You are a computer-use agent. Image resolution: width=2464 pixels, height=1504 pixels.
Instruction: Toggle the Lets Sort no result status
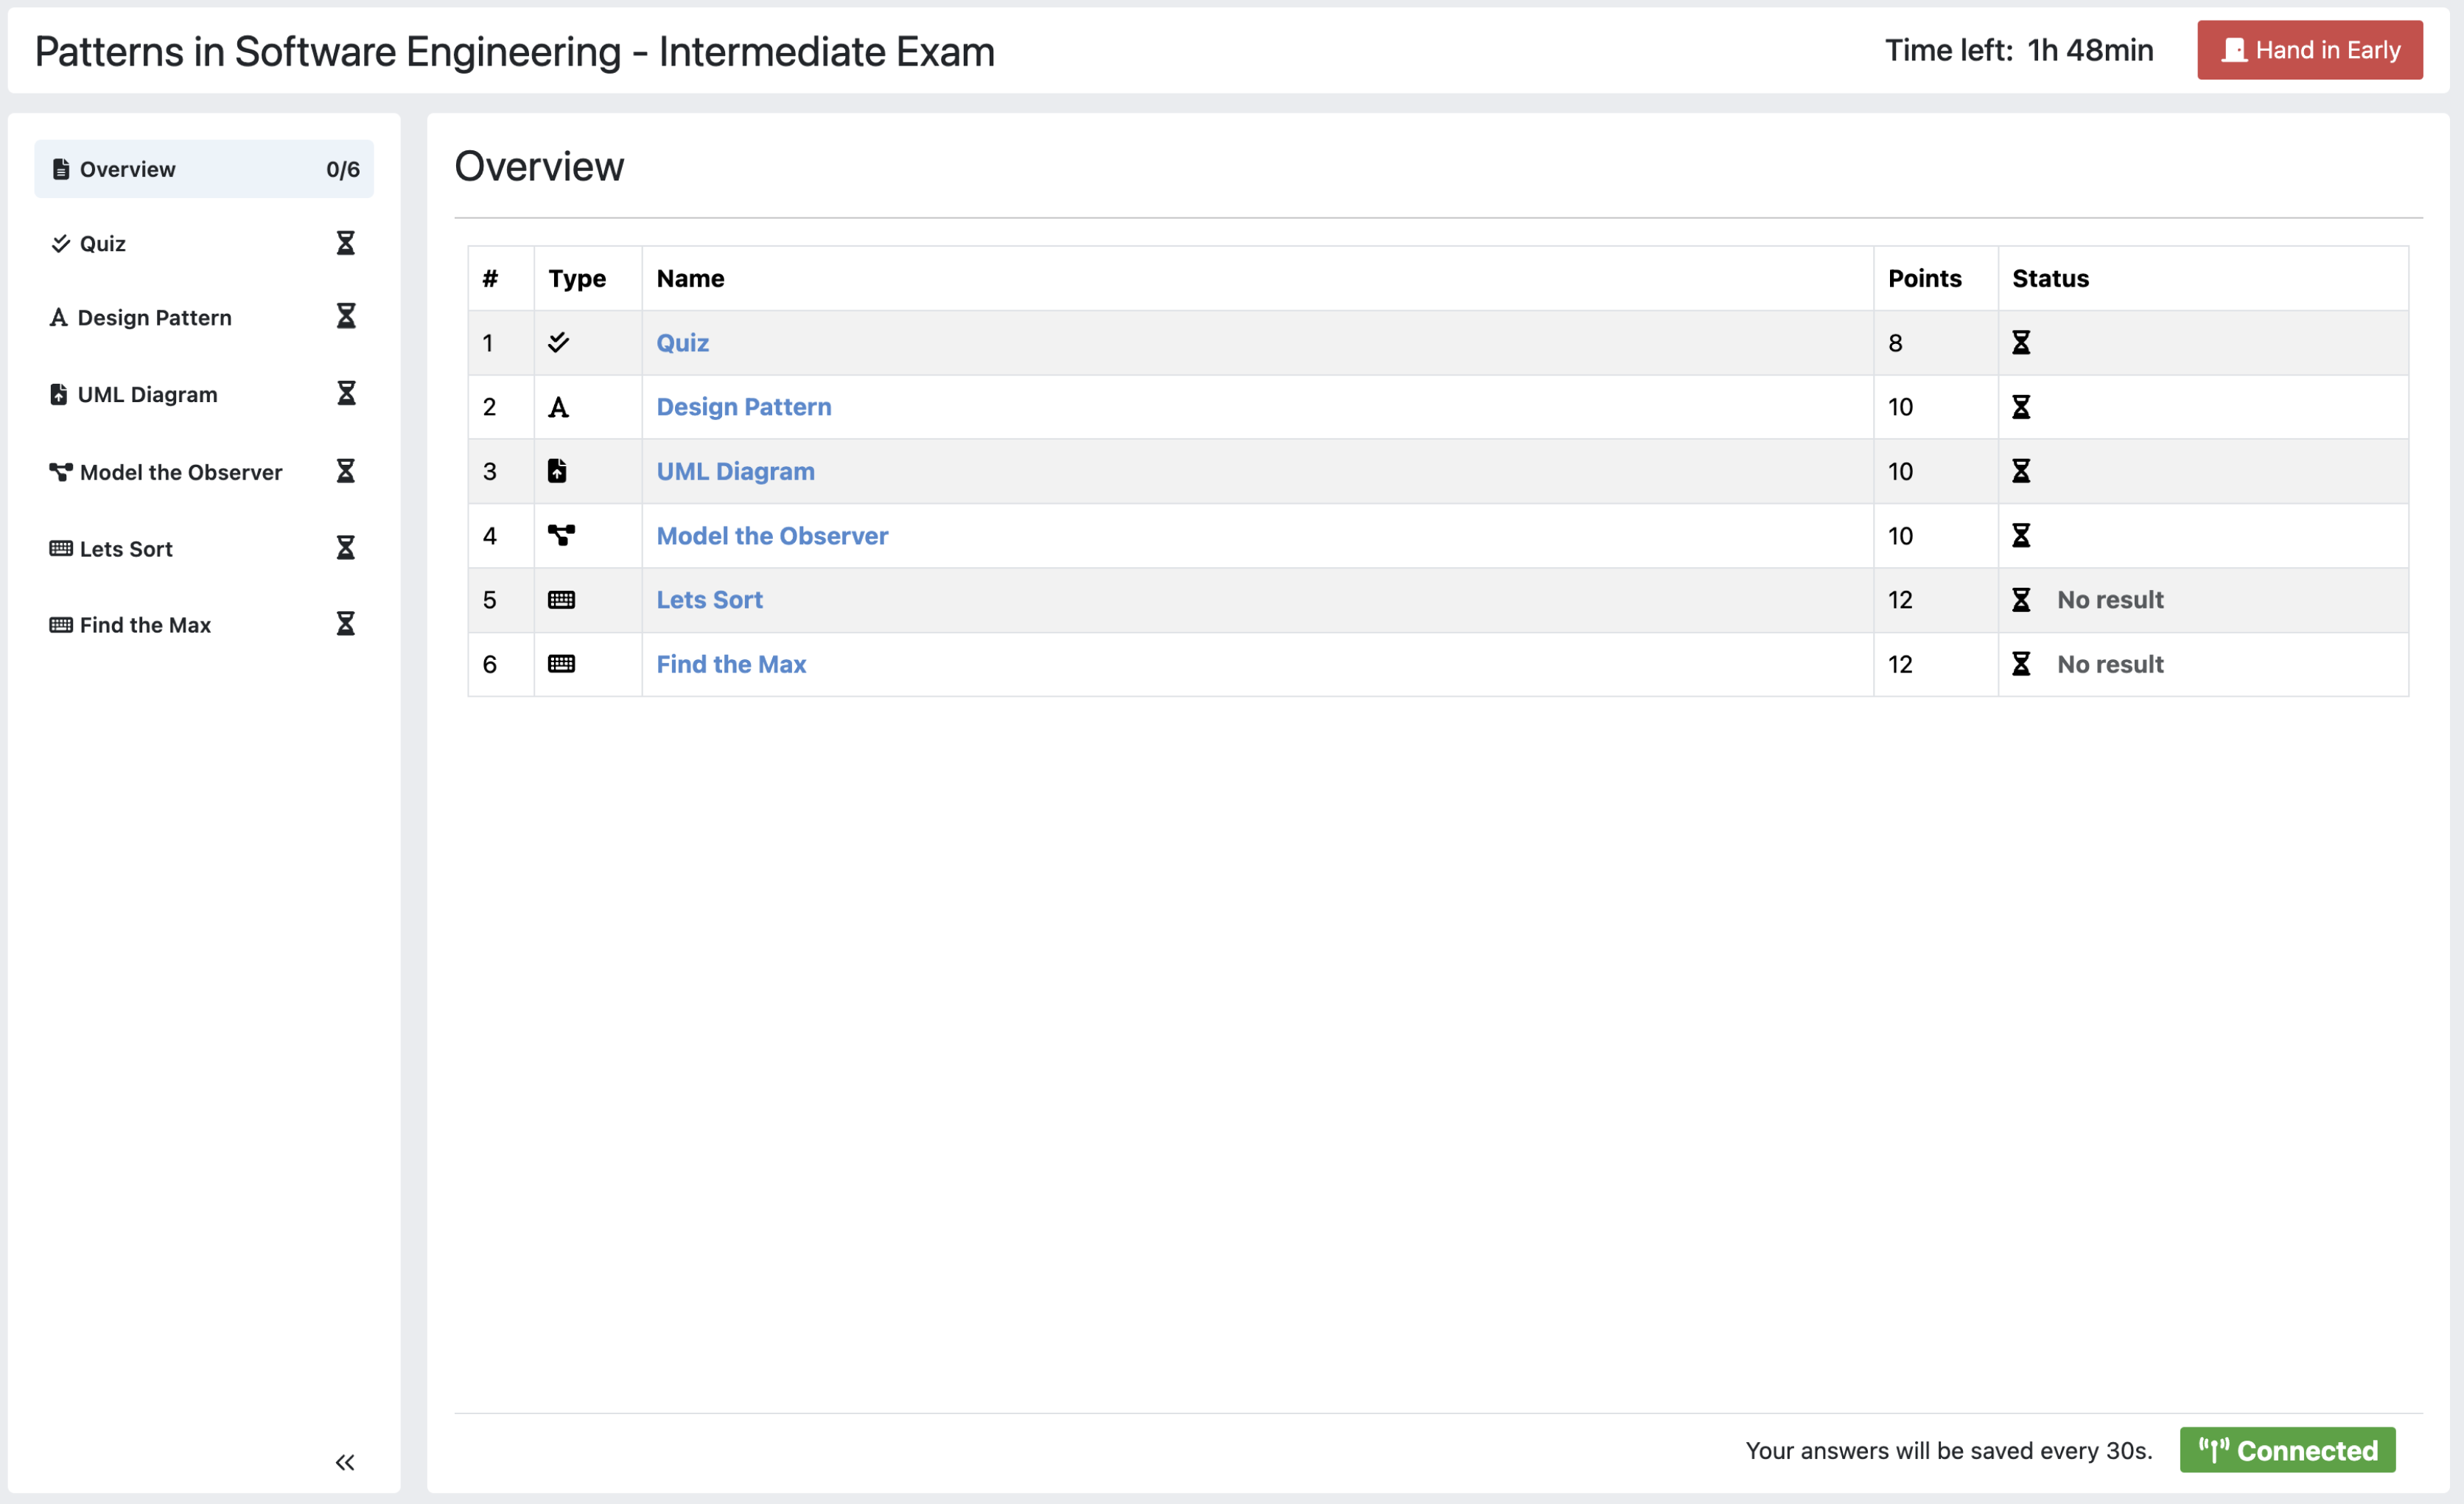pyautogui.click(x=2110, y=598)
